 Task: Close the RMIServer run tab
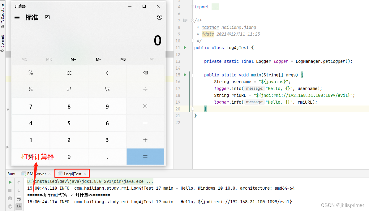[x=49, y=174]
